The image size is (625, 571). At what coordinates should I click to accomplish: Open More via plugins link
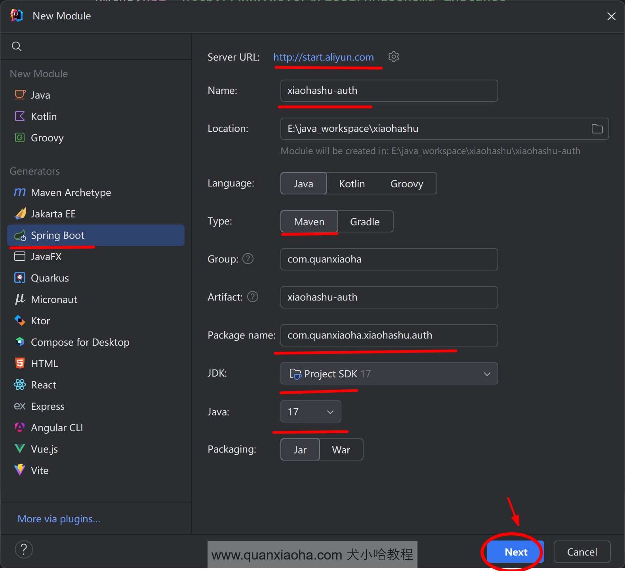tap(59, 519)
